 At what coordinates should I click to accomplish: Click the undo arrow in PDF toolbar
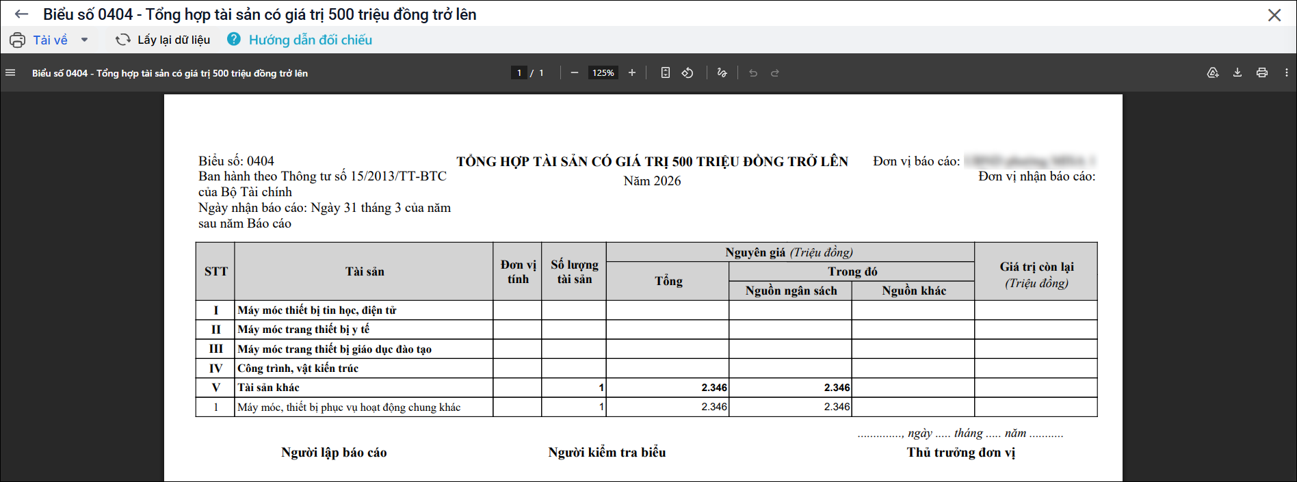coord(753,72)
